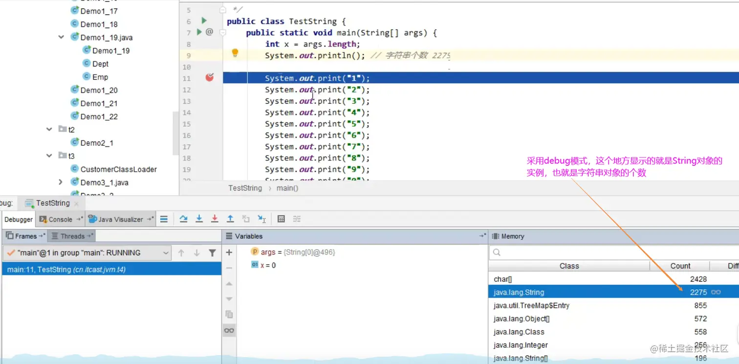Move watch down in Variables panel
739x364 pixels.
pos(229,299)
